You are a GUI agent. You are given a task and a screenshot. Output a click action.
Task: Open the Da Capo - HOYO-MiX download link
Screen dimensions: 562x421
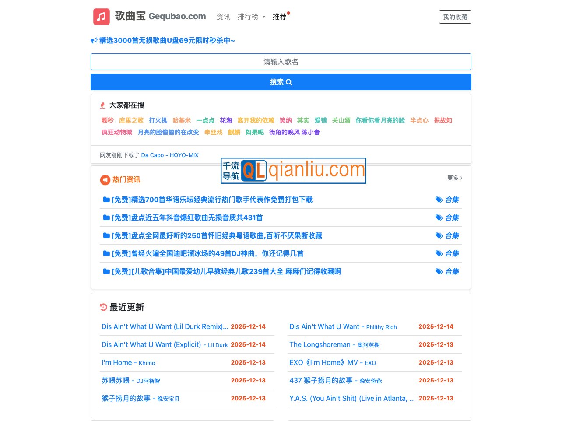tap(170, 155)
